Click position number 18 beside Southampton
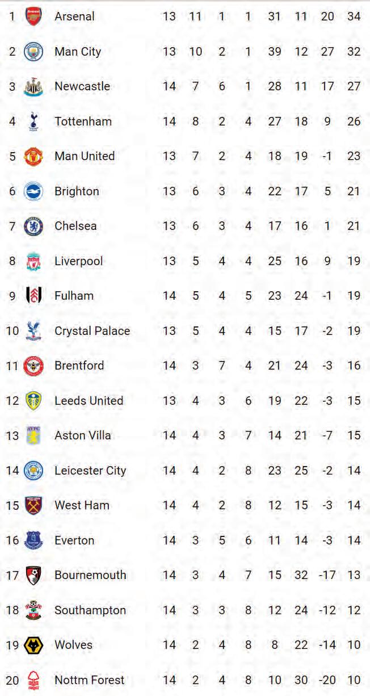 click(x=12, y=610)
